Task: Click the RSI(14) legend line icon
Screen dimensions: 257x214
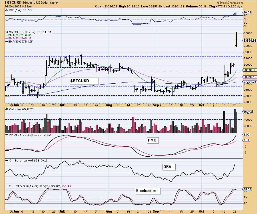Action: [x=7, y=10]
